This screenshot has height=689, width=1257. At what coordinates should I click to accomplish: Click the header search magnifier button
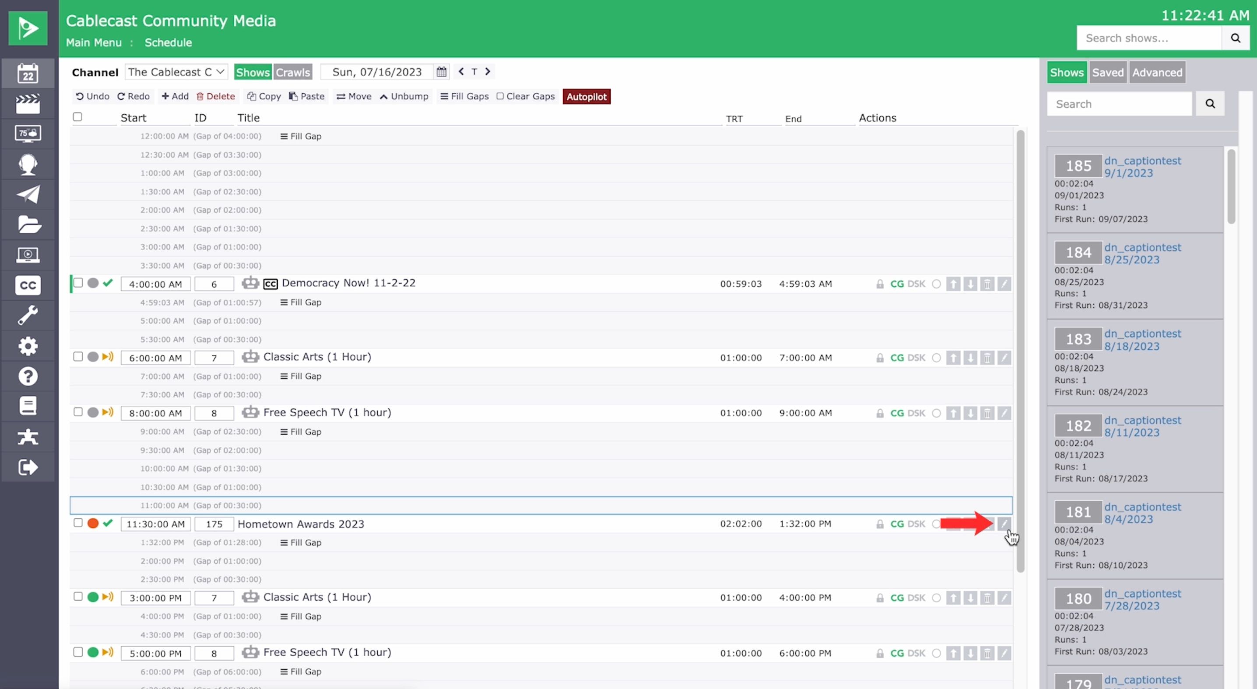click(x=1235, y=38)
